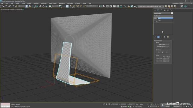Toggle the Layer Explorer icon
Image resolution: width=193 pixels, height=108 pixels.
111,6
